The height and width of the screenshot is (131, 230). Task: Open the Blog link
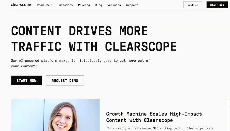(98, 5)
